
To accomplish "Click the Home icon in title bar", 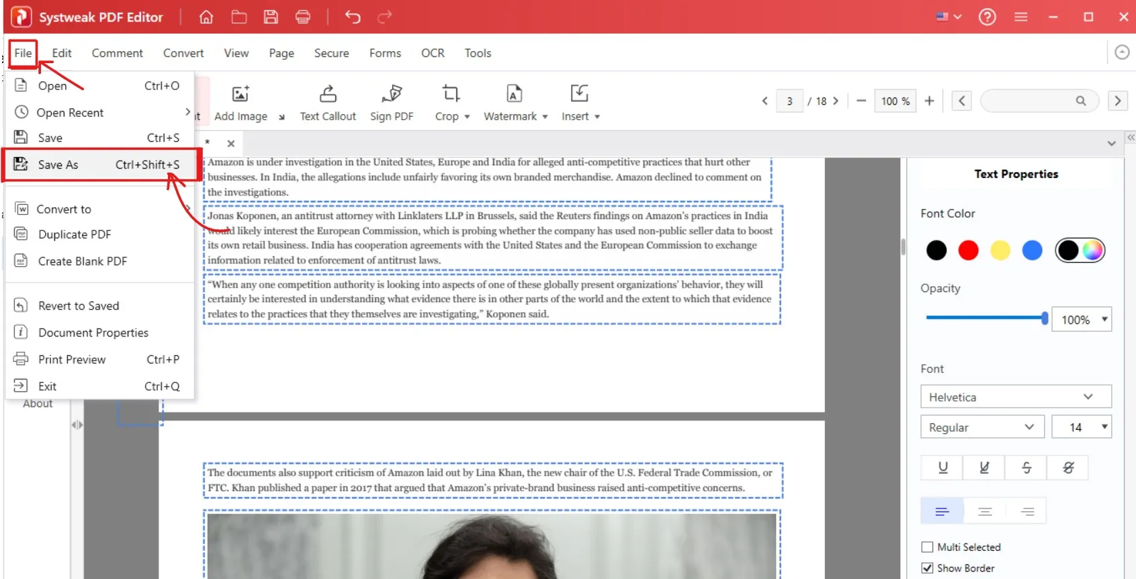I will pos(206,17).
